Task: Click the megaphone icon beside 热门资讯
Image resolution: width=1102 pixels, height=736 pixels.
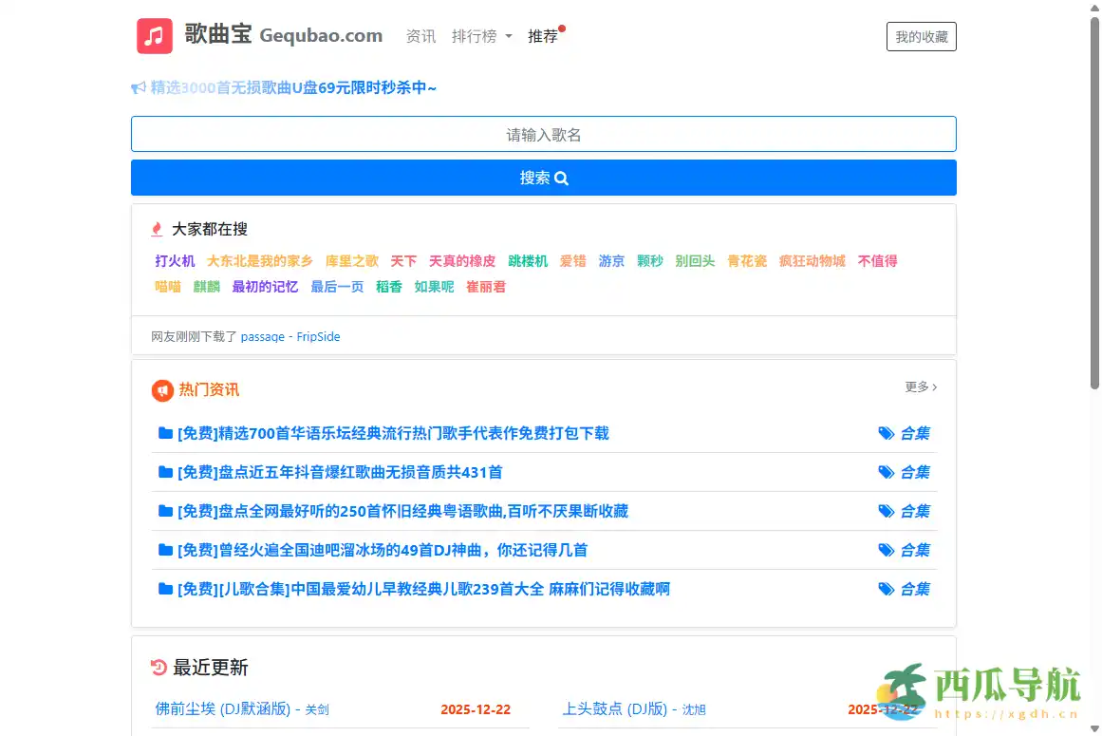Action: point(160,389)
